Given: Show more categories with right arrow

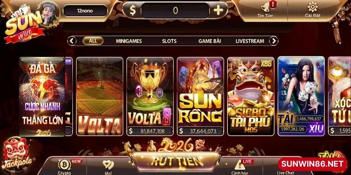Looking at the screenshot, I should point(273,41).
